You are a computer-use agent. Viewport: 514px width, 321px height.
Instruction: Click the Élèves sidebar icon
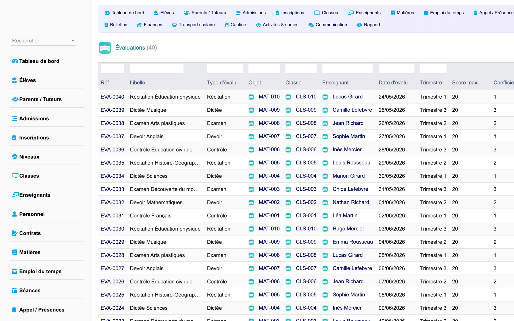pyautogui.click(x=15, y=80)
